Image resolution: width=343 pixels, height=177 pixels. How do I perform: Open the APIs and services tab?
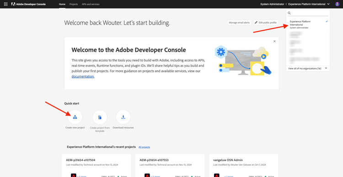[x=91, y=4]
